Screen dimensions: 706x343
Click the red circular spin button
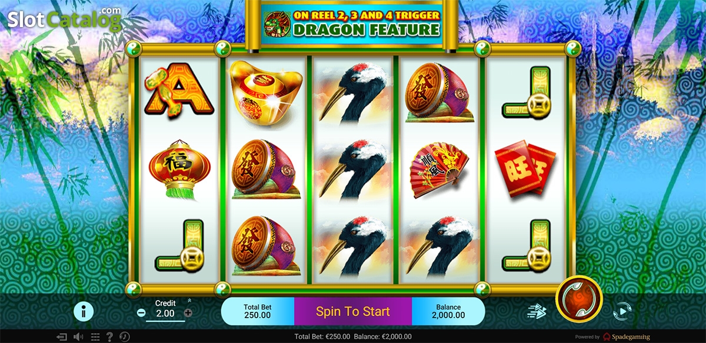[x=580, y=299]
